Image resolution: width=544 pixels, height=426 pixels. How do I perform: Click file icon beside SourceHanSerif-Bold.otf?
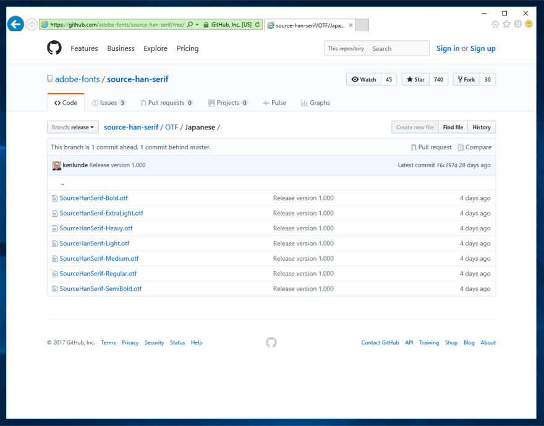pos(54,198)
